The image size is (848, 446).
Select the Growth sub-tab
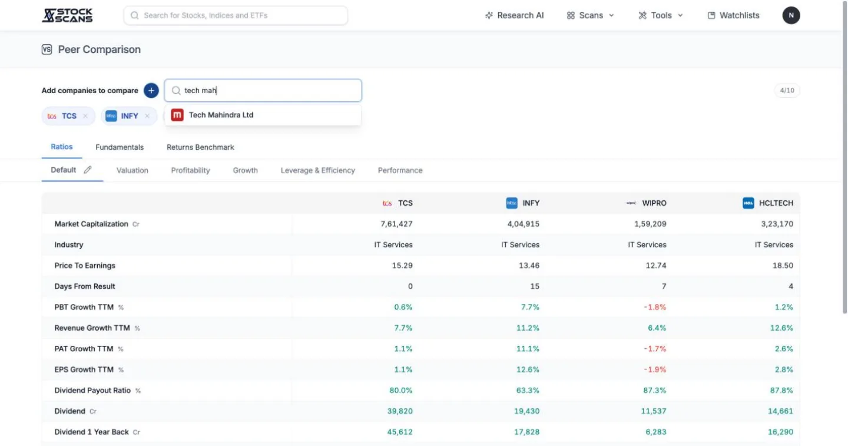click(x=245, y=170)
